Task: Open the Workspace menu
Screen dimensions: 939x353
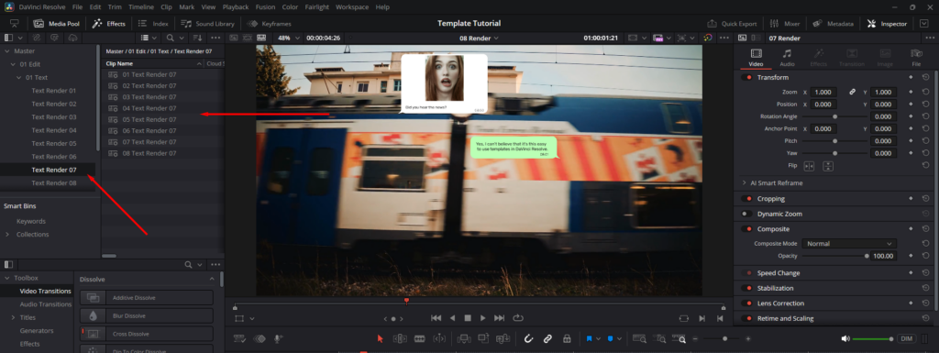Action: (352, 7)
